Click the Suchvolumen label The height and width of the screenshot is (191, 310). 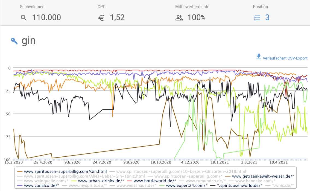click(x=32, y=7)
